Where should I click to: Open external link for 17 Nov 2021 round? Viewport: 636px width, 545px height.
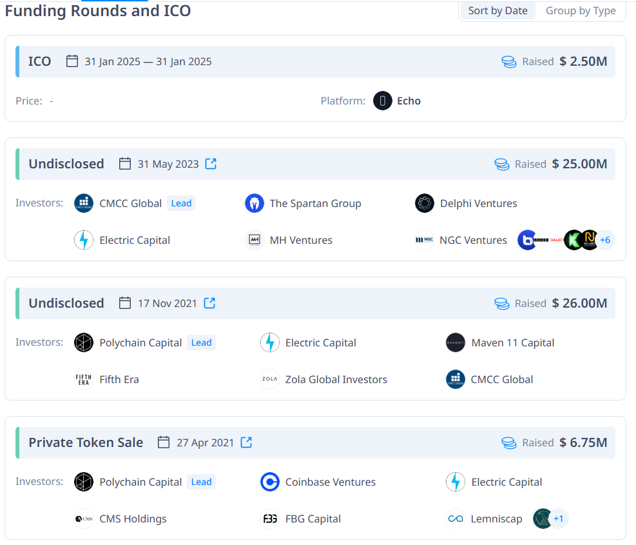pyautogui.click(x=209, y=303)
